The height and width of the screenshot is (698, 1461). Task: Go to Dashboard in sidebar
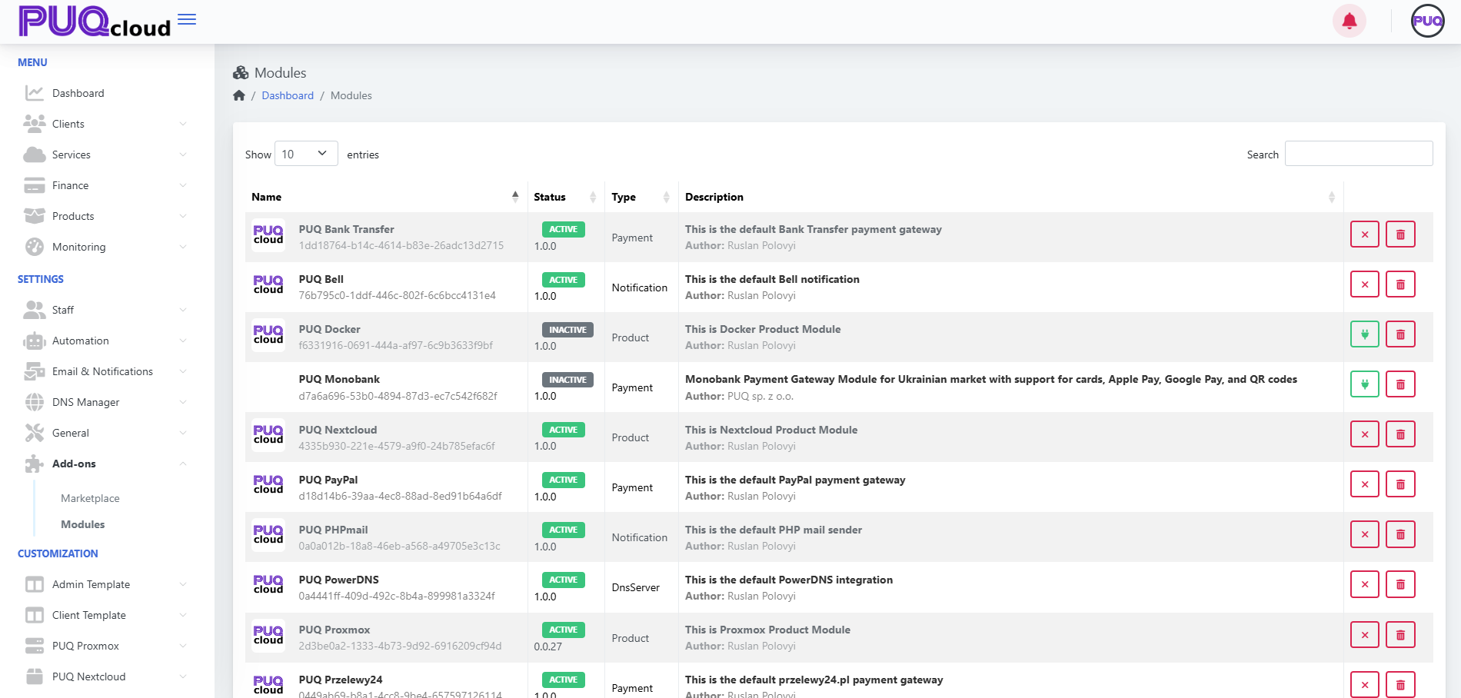(78, 93)
